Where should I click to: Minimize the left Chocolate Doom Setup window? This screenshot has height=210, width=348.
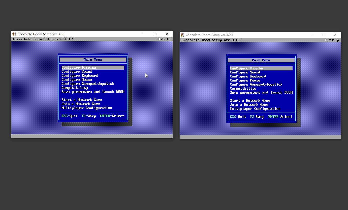pos(144,34)
